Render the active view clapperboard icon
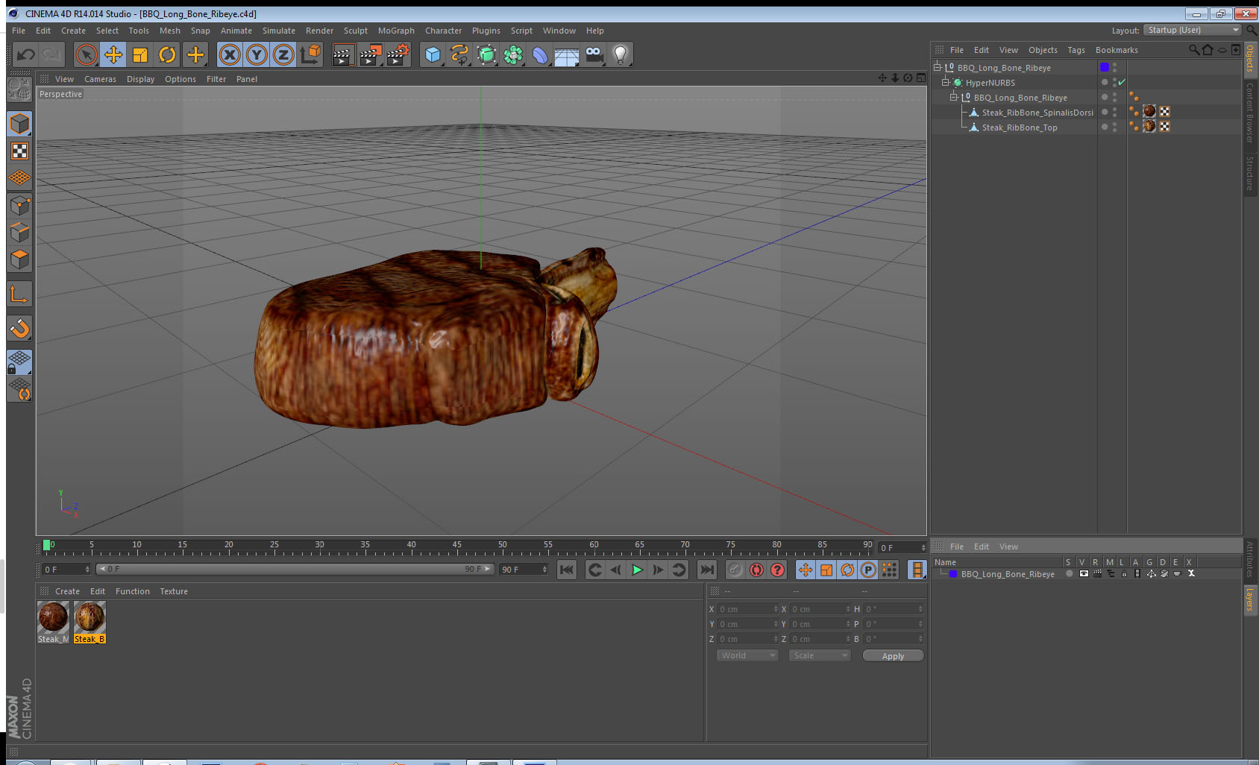This screenshot has width=1259, height=765. pyautogui.click(x=343, y=54)
